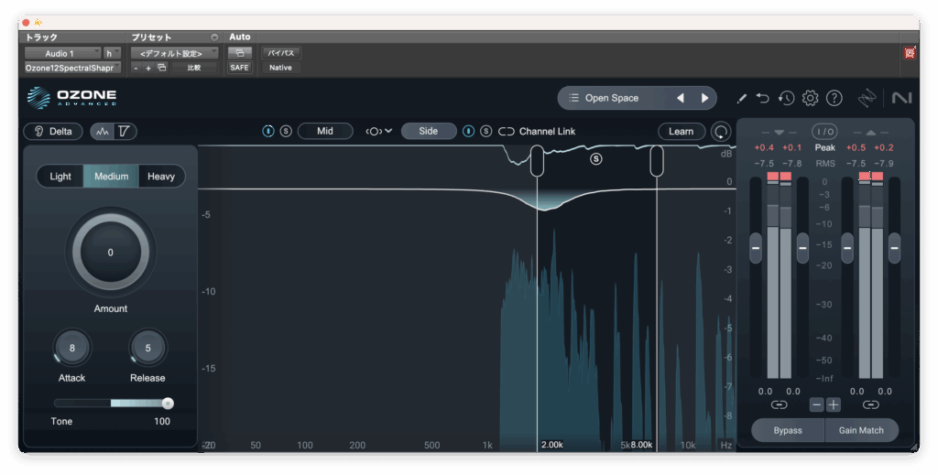Open the undo history clock icon
Image resolution: width=938 pixels, height=474 pixels.
[x=786, y=98]
